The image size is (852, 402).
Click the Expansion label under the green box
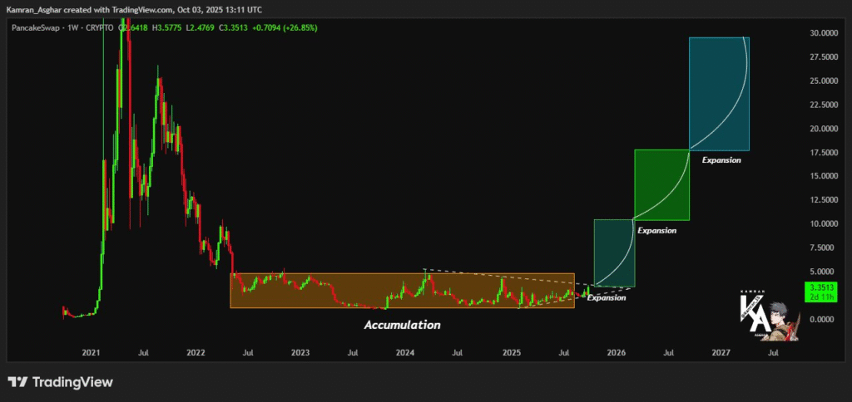click(656, 230)
